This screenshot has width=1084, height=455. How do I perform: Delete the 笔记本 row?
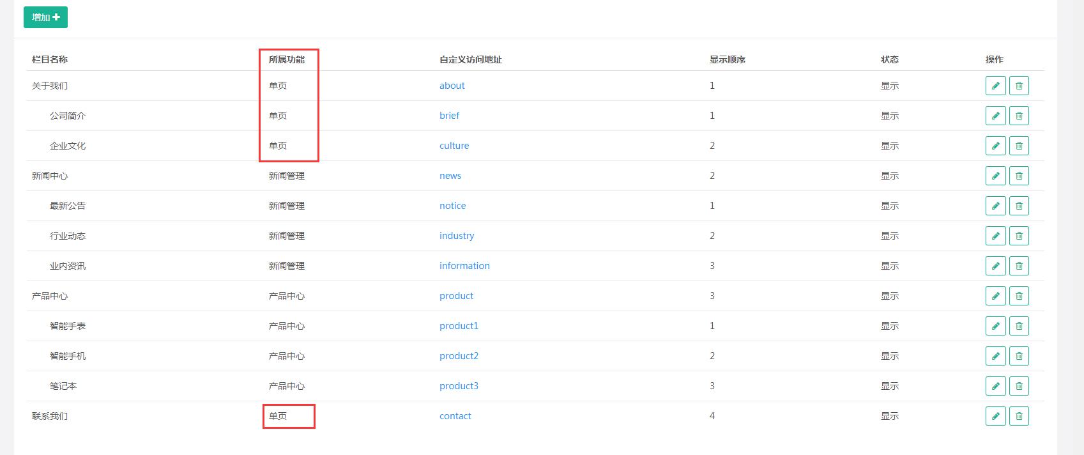pyautogui.click(x=1019, y=386)
